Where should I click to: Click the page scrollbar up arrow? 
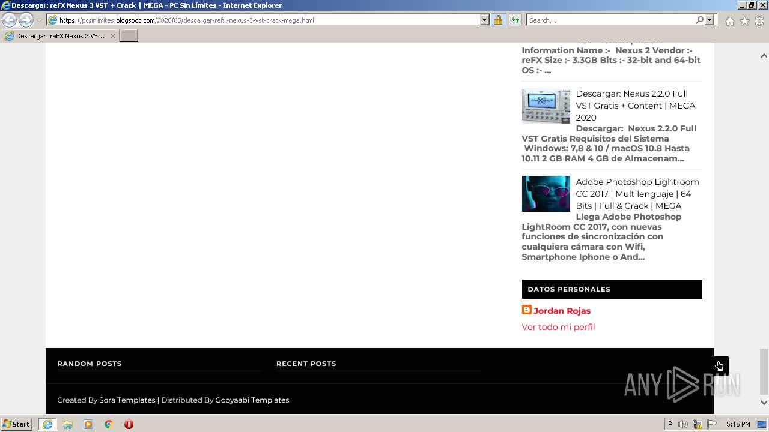pyautogui.click(x=764, y=56)
